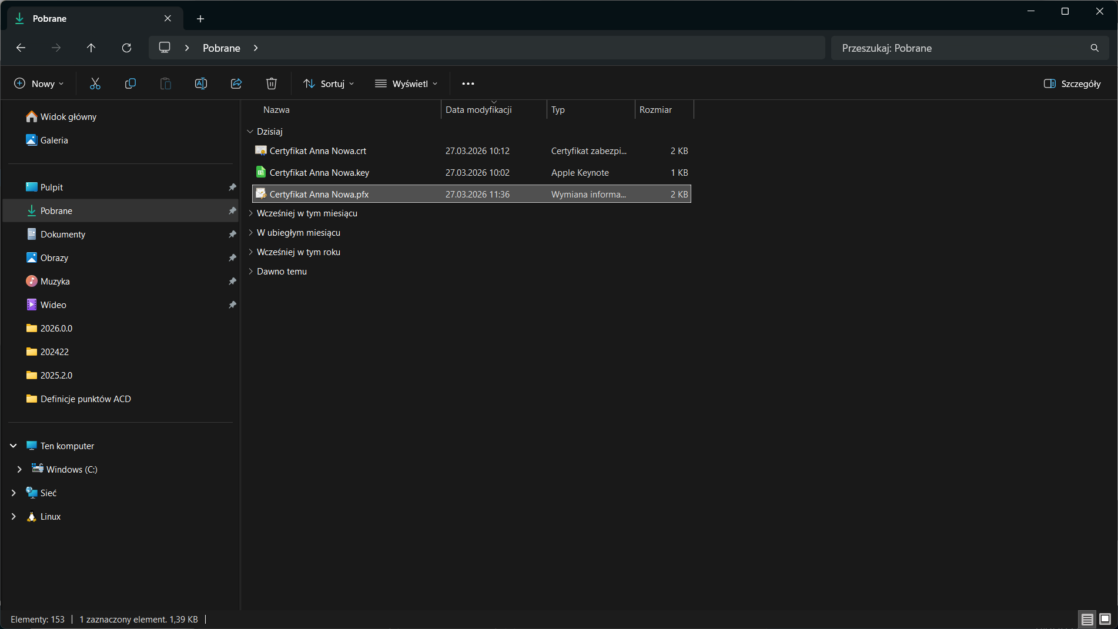The height and width of the screenshot is (629, 1118).
Task: Switch to details list view in status bar
Action: pos(1087,619)
